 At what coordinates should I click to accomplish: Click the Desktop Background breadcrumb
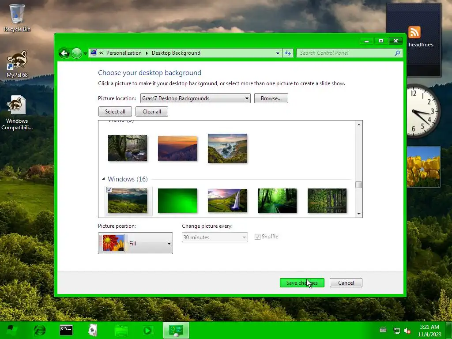[x=176, y=53]
